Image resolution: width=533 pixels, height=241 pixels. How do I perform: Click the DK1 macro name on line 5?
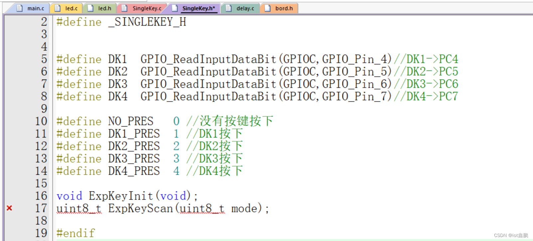click(x=118, y=59)
